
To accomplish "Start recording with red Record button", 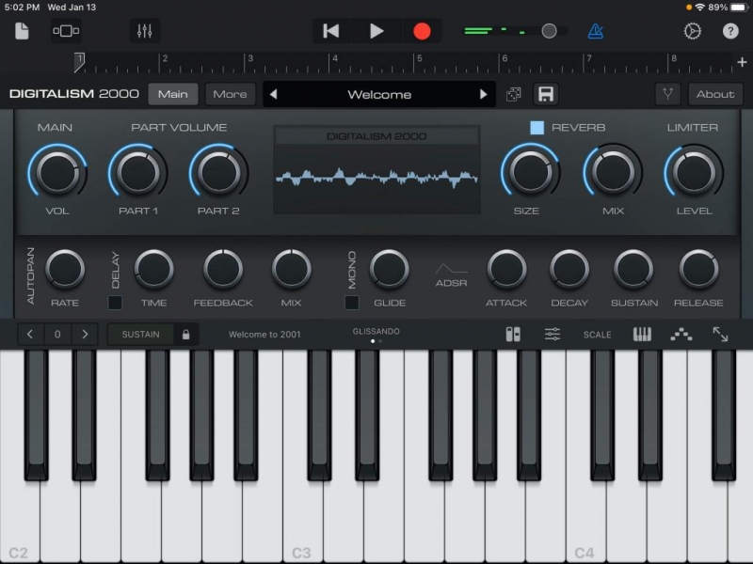I will [422, 31].
